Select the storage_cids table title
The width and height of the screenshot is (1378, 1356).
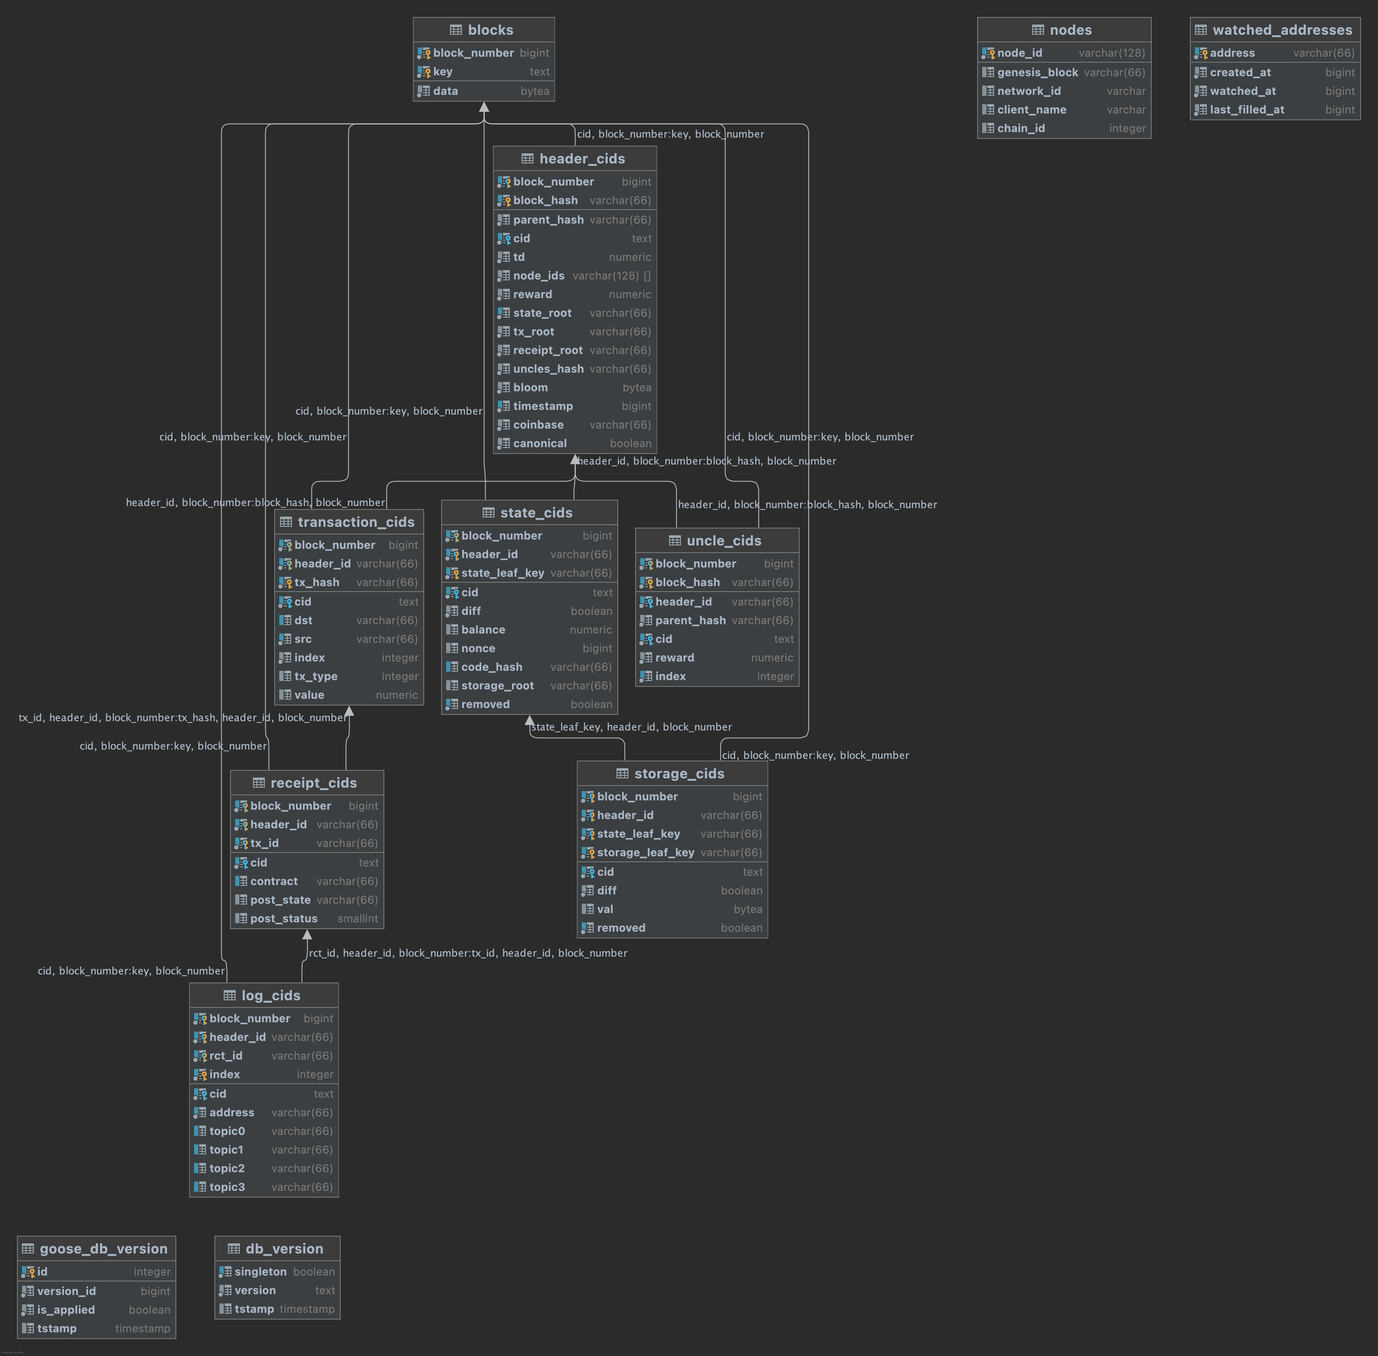(x=680, y=773)
